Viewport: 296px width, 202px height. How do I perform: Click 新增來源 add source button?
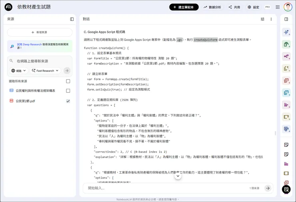40,32
